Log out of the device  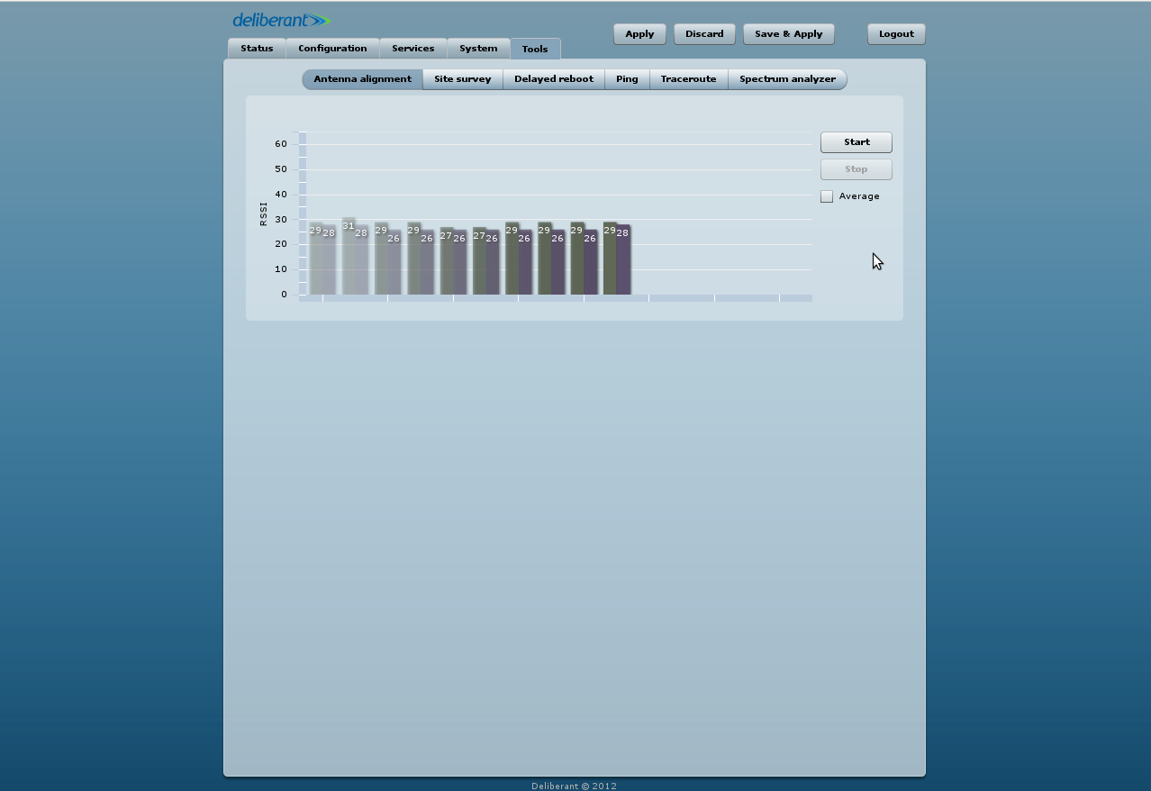coord(896,34)
